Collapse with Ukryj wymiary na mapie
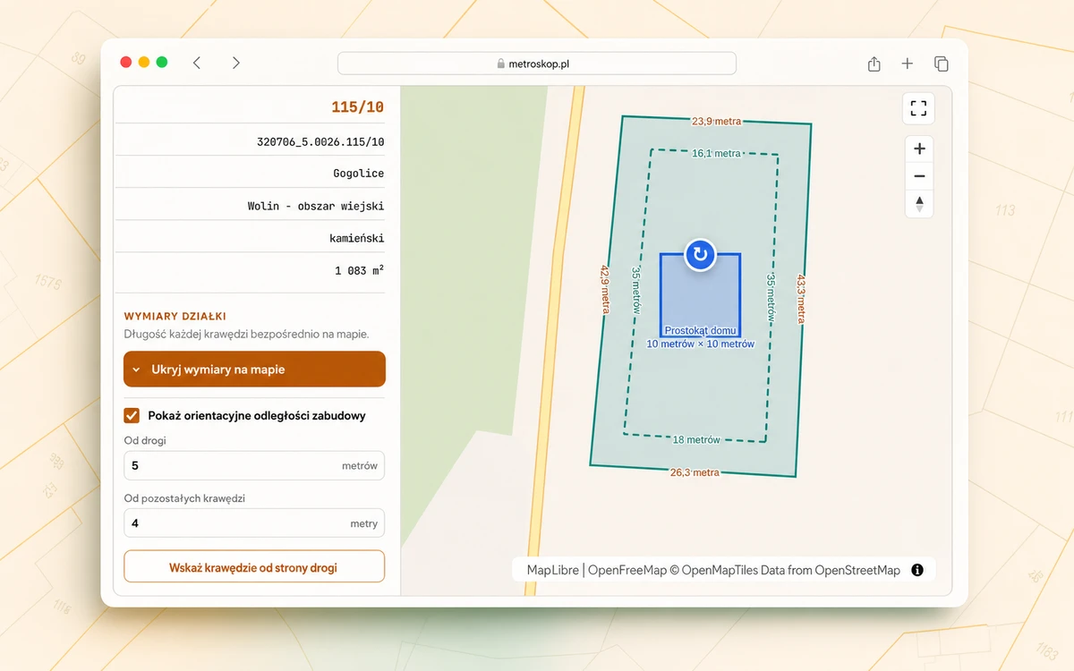The width and height of the screenshot is (1074, 671). 254,369
